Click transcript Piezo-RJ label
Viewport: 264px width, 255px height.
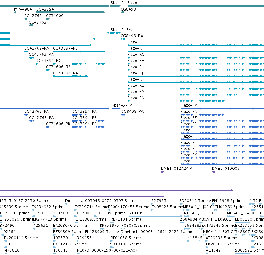135,73
